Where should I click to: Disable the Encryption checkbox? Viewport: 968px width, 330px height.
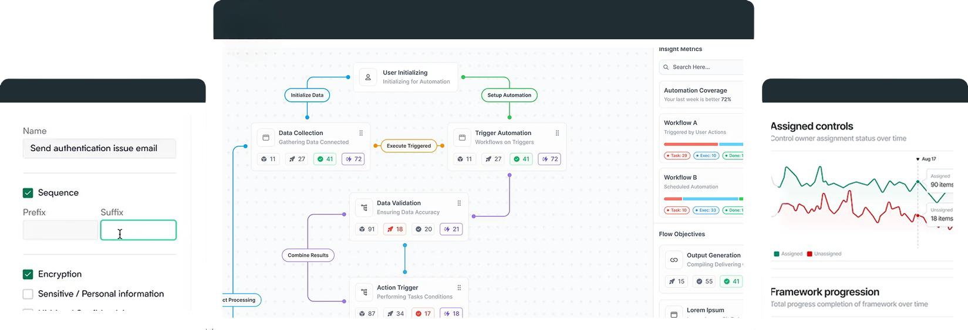(x=28, y=274)
